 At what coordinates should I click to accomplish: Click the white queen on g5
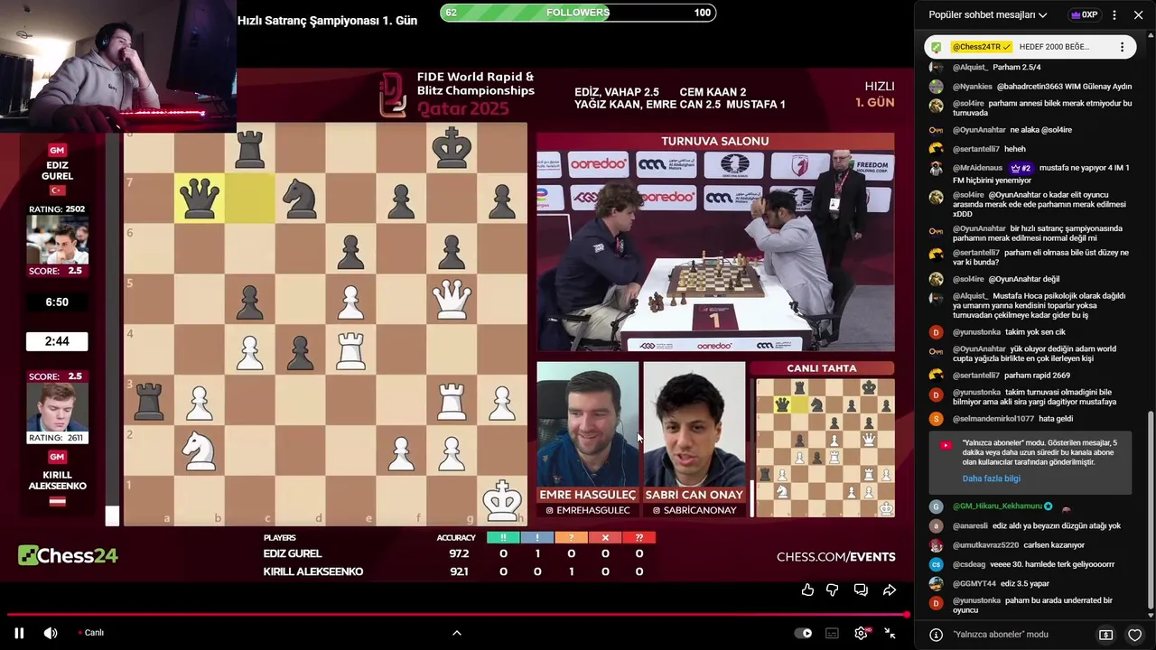click(452, 299)
